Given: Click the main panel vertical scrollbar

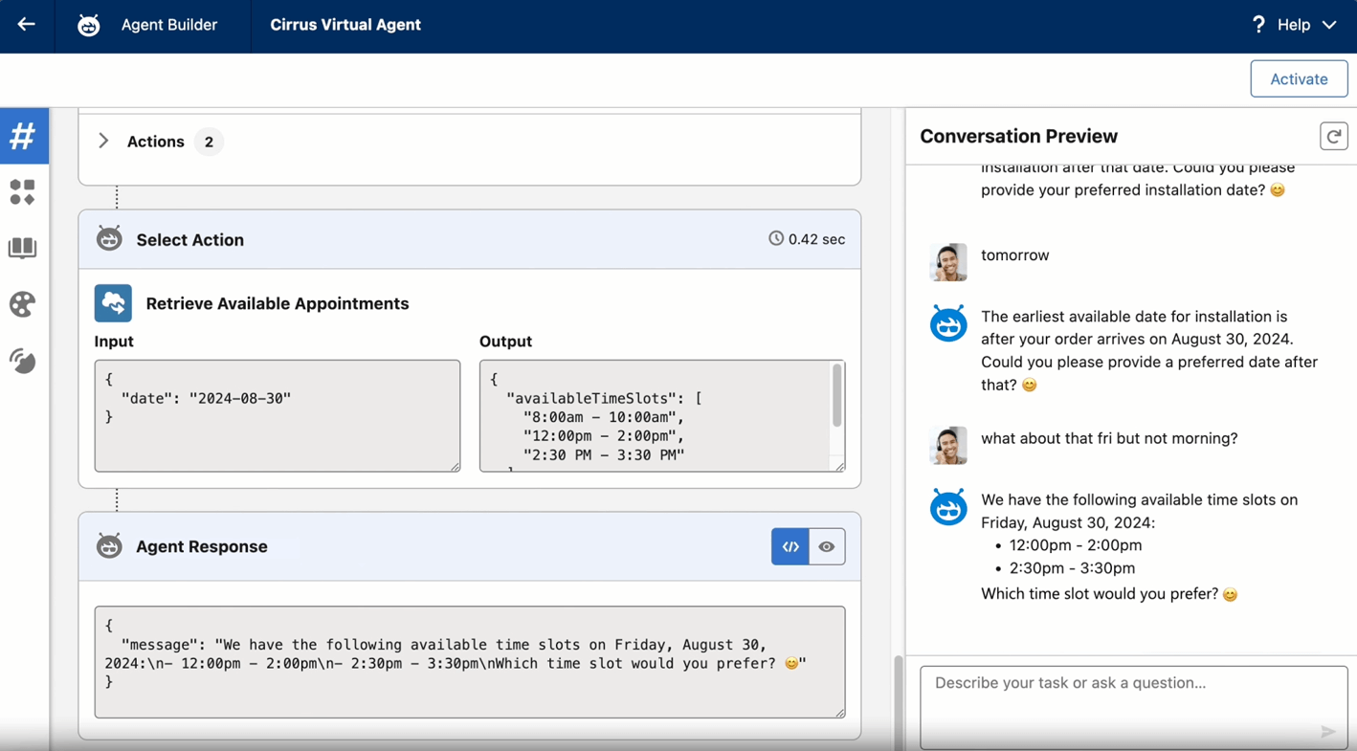Looking at the screenshot, I should 898,703.
